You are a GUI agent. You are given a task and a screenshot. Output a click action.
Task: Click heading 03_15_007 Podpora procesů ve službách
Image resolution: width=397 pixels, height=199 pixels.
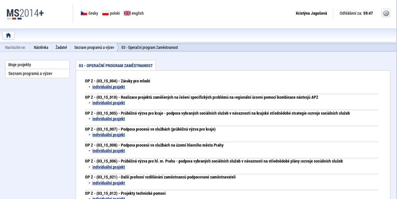click(x=150, y=129)
